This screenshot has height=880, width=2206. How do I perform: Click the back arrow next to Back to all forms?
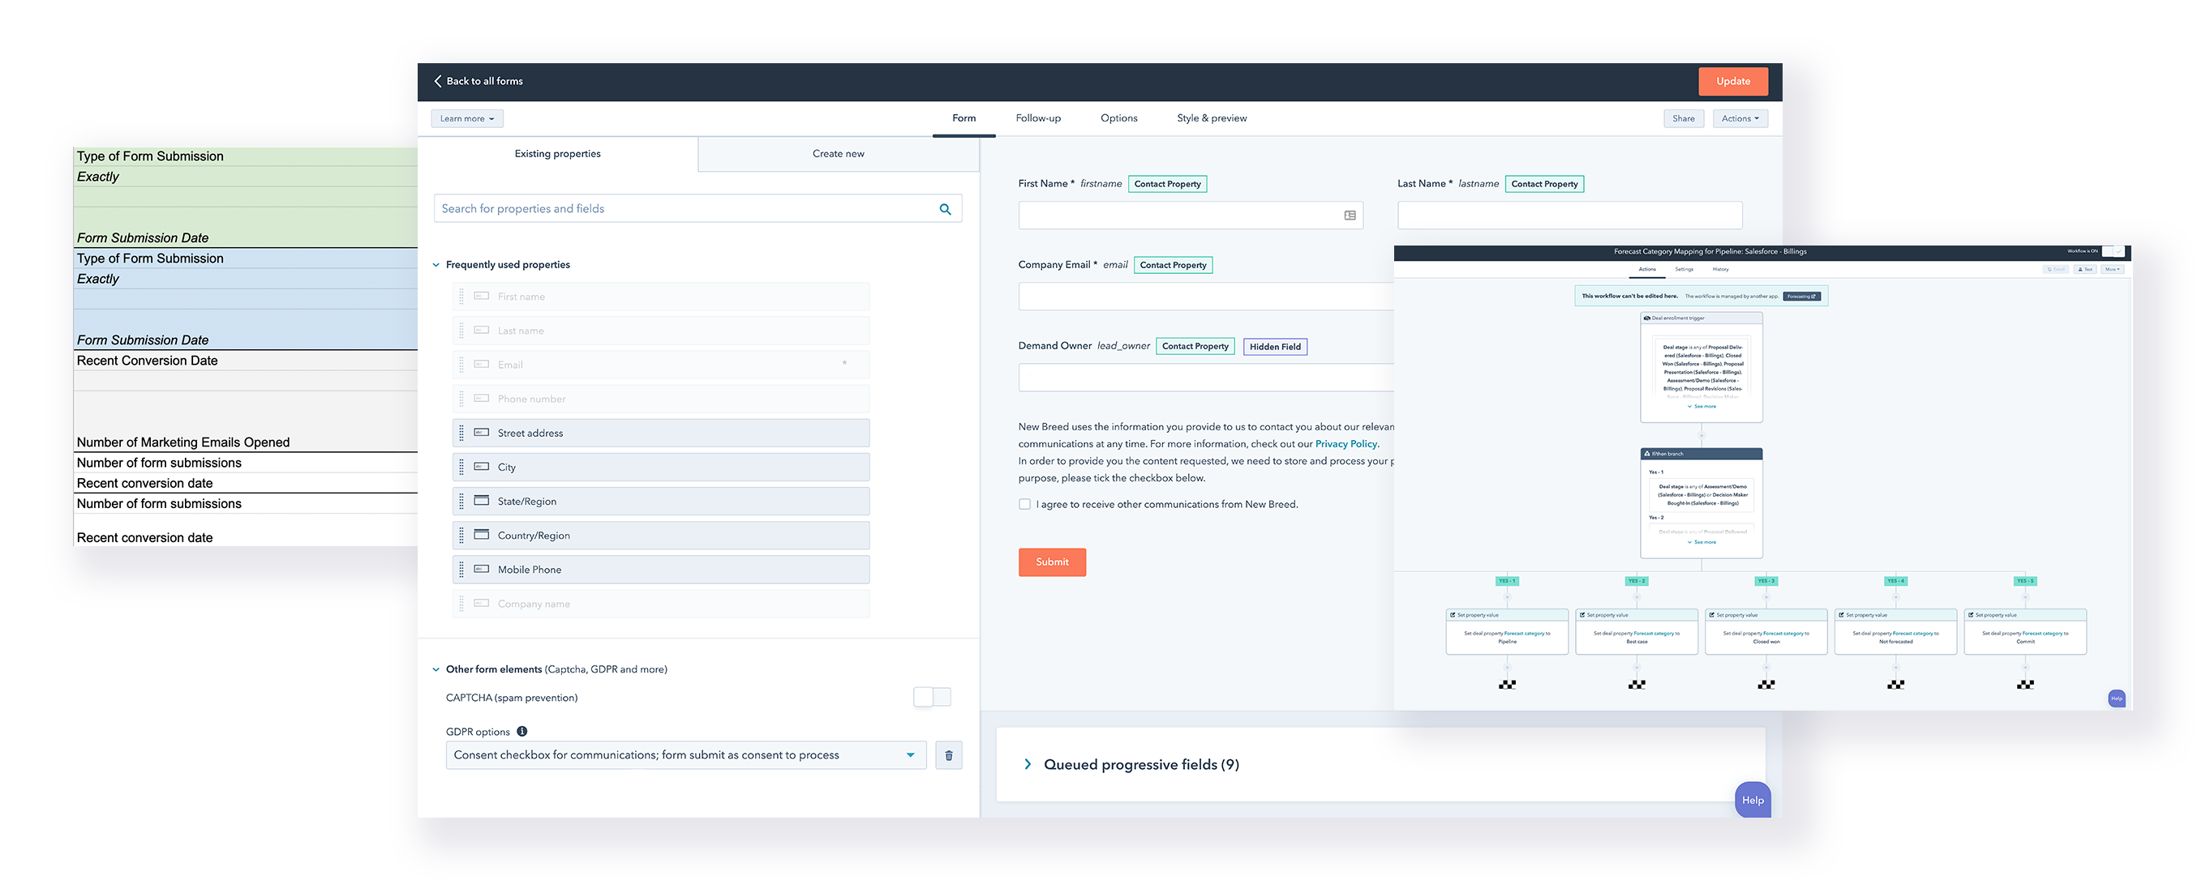tap(438, 81)
